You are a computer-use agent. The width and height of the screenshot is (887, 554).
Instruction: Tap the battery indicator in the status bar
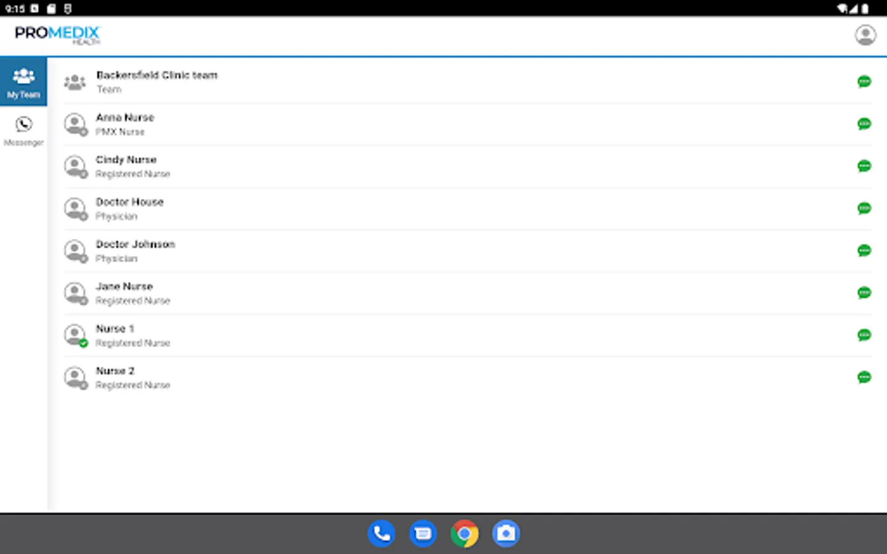(x=865, y=9)
